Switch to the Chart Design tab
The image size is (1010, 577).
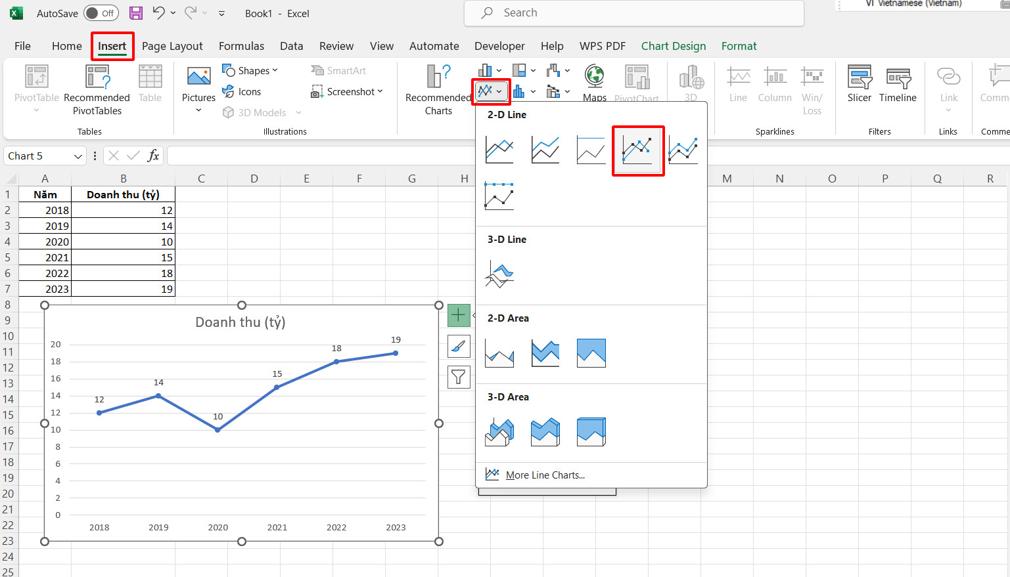[674, 46]
